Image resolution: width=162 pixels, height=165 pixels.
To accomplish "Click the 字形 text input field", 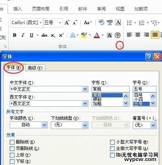I will click(x=110, y=89).
